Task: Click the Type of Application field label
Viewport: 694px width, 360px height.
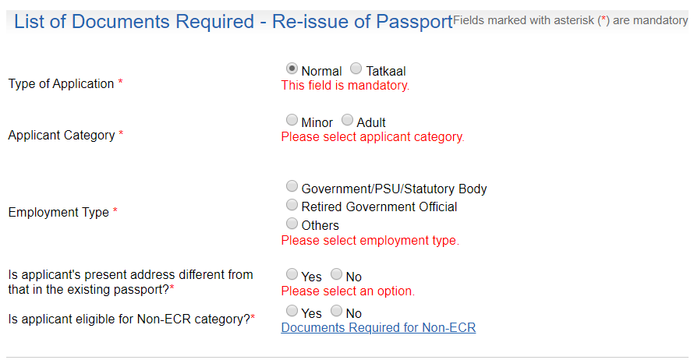Action: coord(61,84)
